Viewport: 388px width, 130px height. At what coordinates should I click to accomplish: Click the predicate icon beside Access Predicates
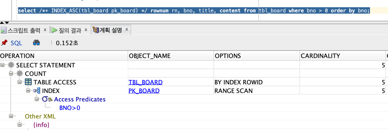[47, 99]
